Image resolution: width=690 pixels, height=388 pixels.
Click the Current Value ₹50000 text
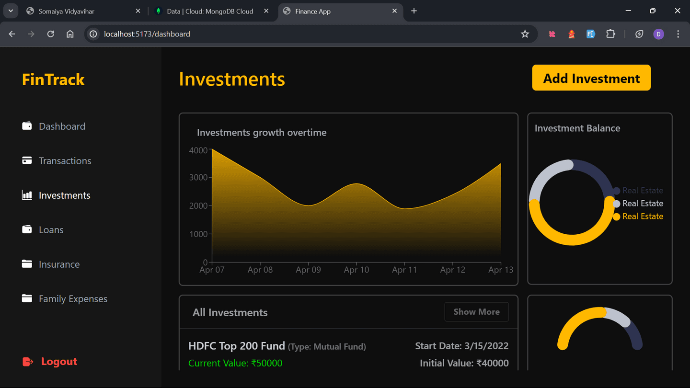235,363
